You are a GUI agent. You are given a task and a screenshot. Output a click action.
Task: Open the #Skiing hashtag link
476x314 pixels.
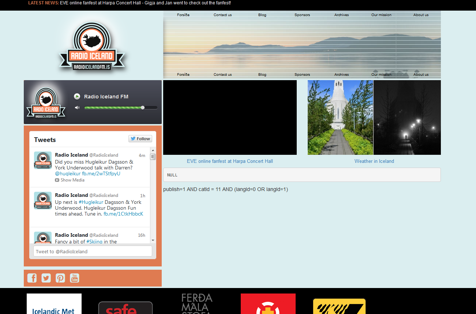coord(94,242)
